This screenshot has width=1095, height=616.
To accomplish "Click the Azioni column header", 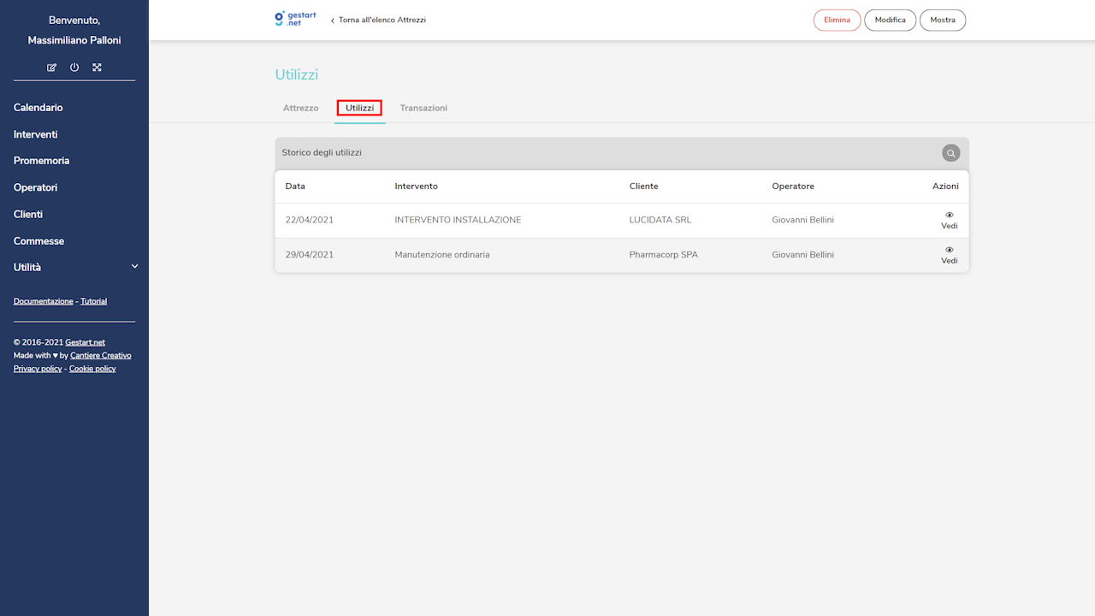I will pyautogui.click(x=945, y=187).
